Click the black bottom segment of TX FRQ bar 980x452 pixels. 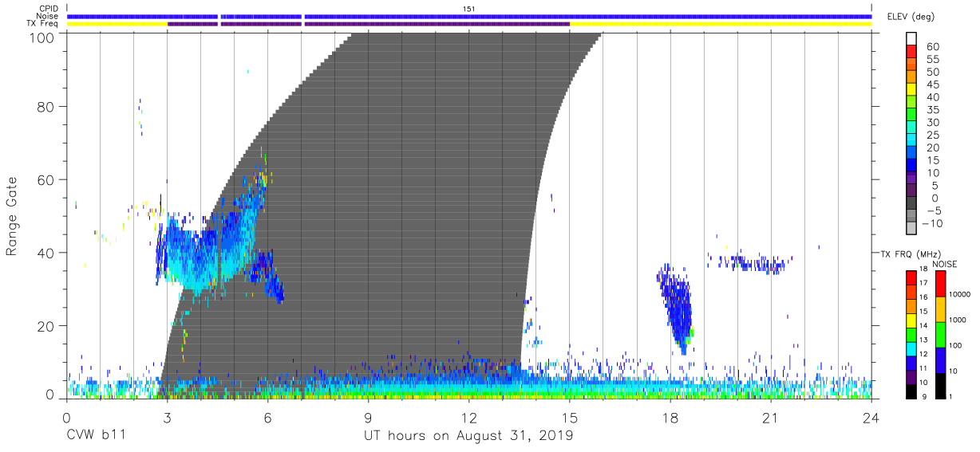coord(912,390)
